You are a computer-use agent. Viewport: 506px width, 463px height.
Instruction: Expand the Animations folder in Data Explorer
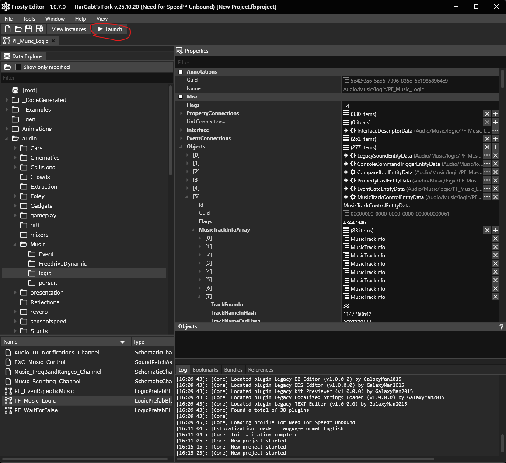coord(7,129)
